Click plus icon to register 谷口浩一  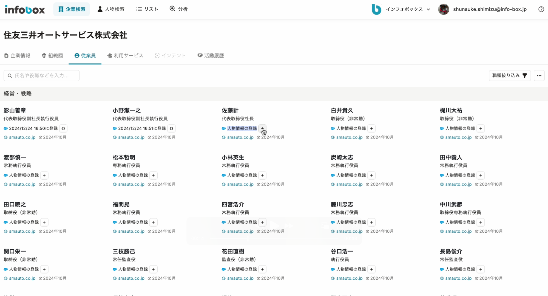click(371, 269)
